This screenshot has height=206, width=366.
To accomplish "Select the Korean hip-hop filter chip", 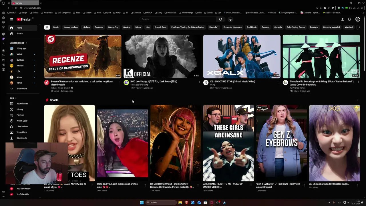I will [x=71, y=27].
